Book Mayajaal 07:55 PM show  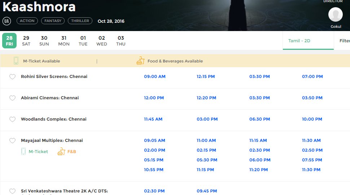coord(312,160)
